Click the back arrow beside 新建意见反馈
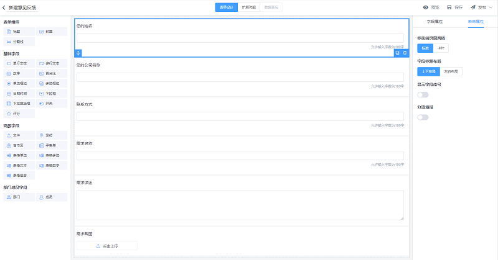 (x=4, y=7)
